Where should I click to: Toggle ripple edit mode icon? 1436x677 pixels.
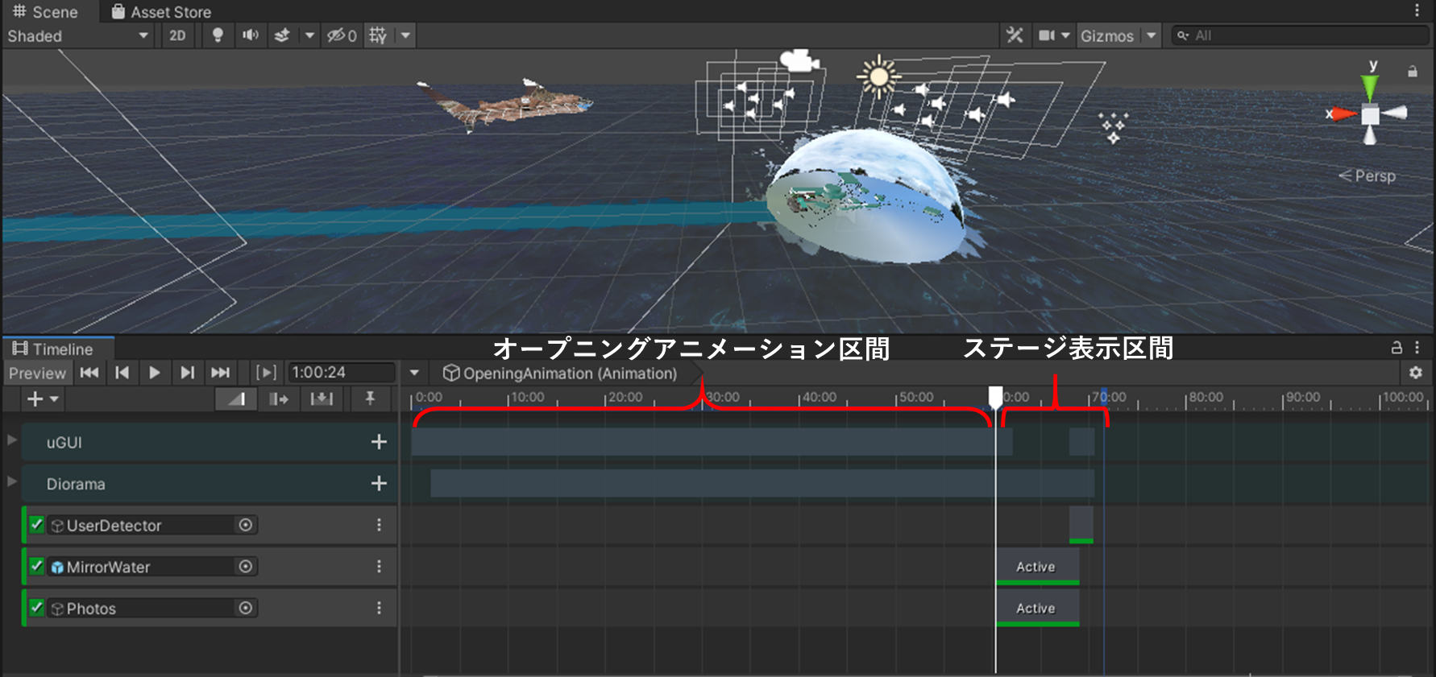coord(279,398)
